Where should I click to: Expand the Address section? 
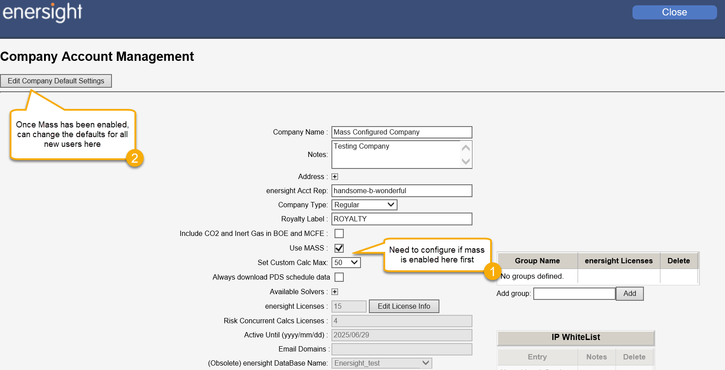pos(335,177)
